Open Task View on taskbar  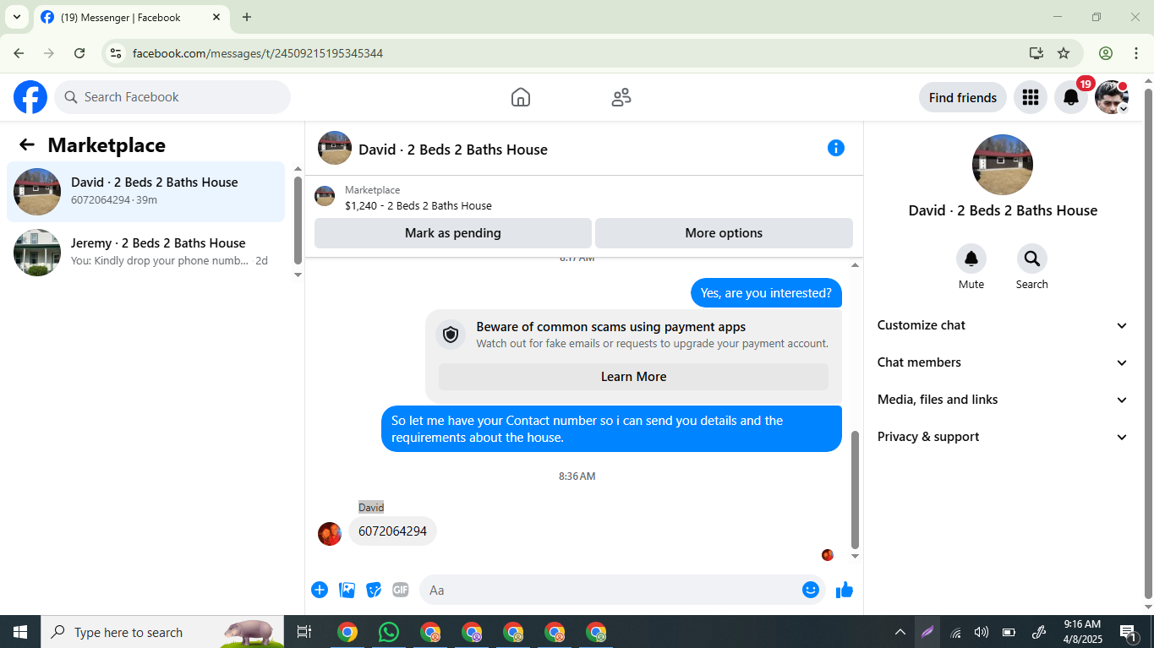click(304, 632)
